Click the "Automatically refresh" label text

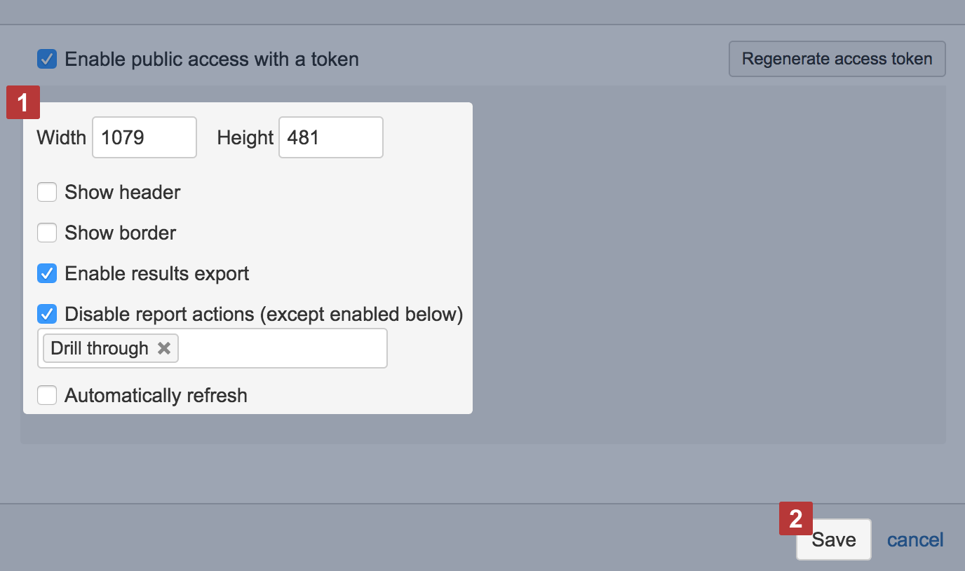pyautogui.click(x=156, y=395)
